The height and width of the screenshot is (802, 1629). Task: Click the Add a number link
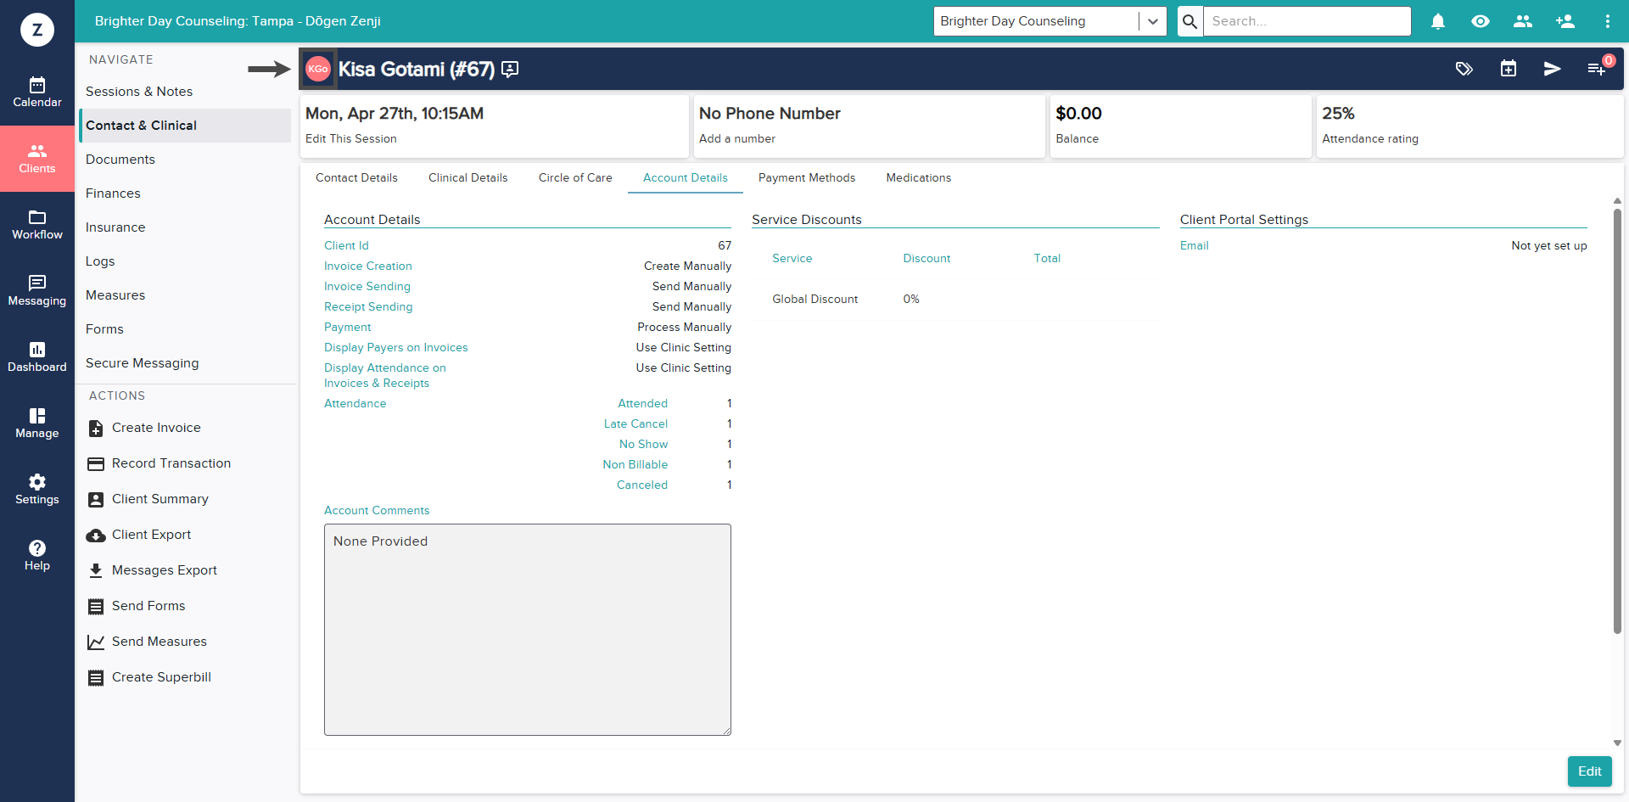tap(737, 138)
